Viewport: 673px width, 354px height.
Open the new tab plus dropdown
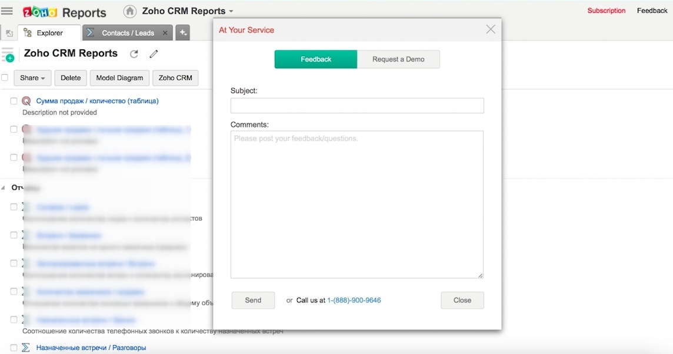click(182, 33)
